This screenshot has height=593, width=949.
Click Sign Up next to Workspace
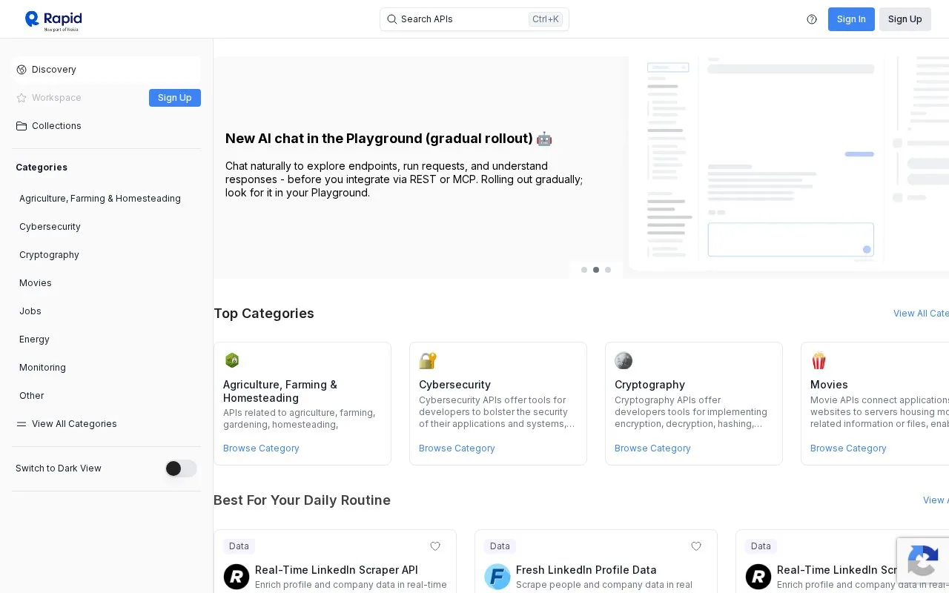(175, 98)
